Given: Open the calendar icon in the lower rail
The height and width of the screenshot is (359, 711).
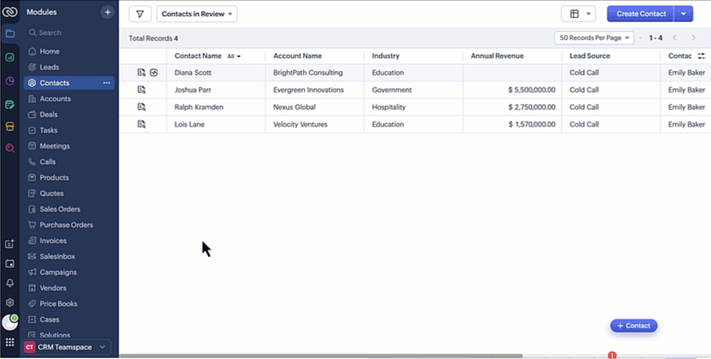Looking at the screenshot, I should point(10,264).
